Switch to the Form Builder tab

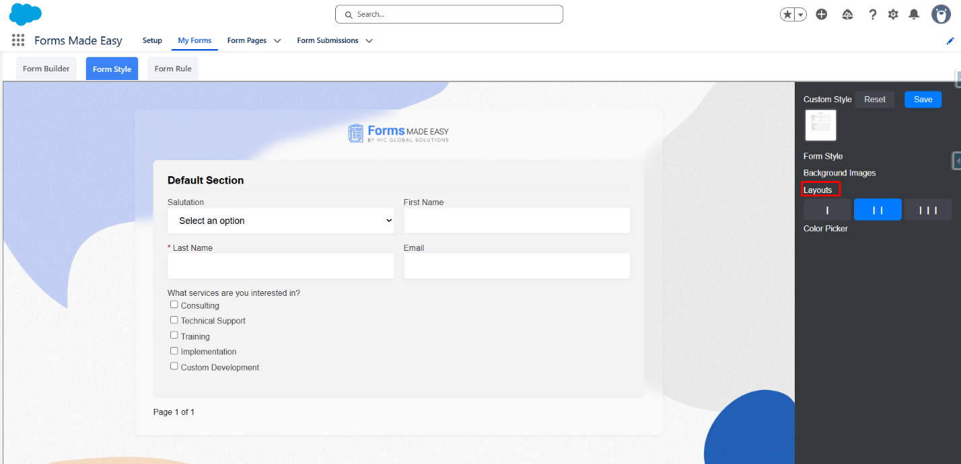(x=46, y=69)
